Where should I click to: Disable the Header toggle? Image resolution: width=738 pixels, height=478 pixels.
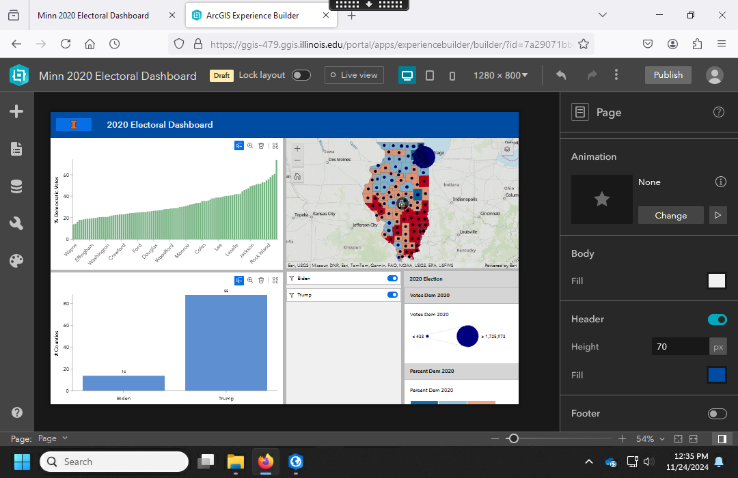(717, 320)
